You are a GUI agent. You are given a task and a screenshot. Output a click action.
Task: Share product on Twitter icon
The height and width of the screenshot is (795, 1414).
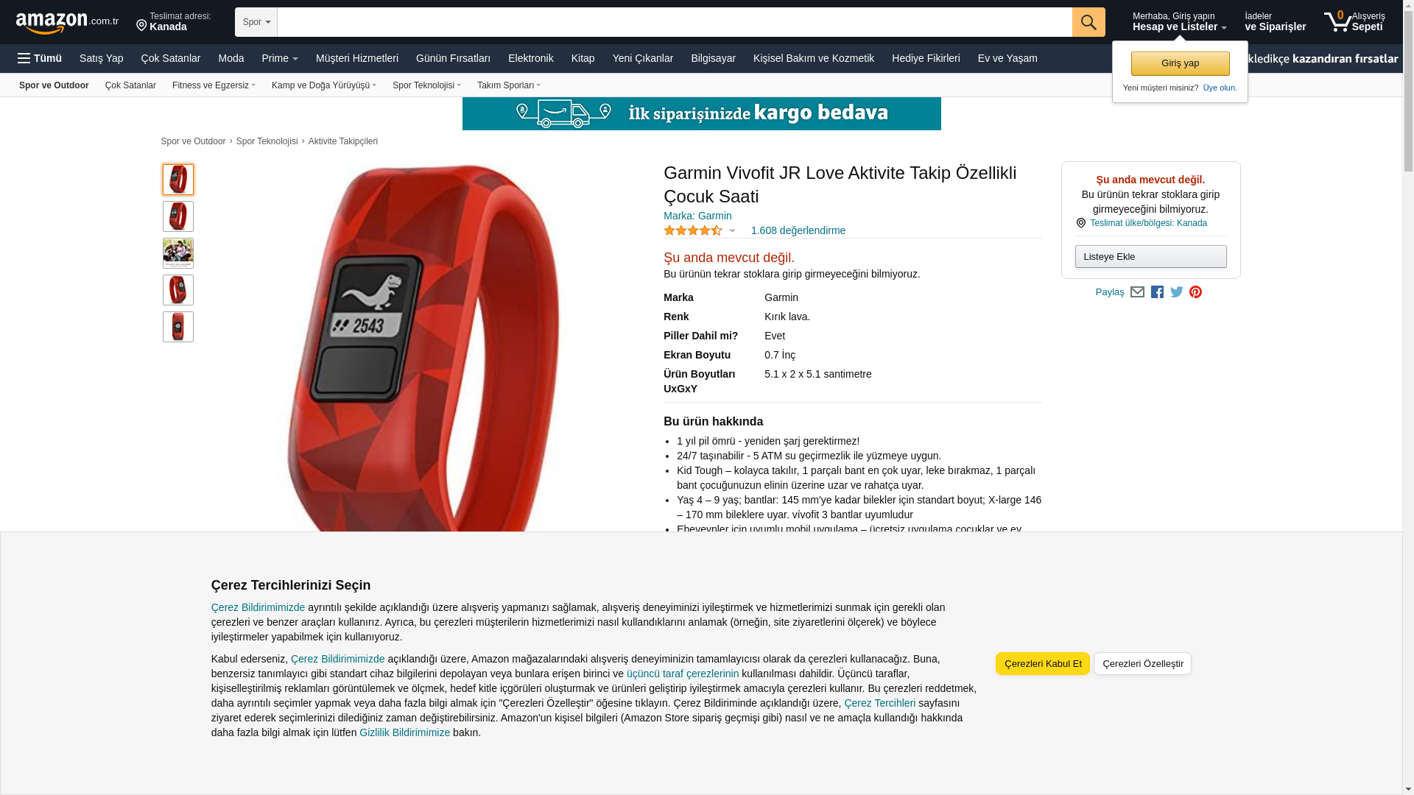click(1177, 292)
